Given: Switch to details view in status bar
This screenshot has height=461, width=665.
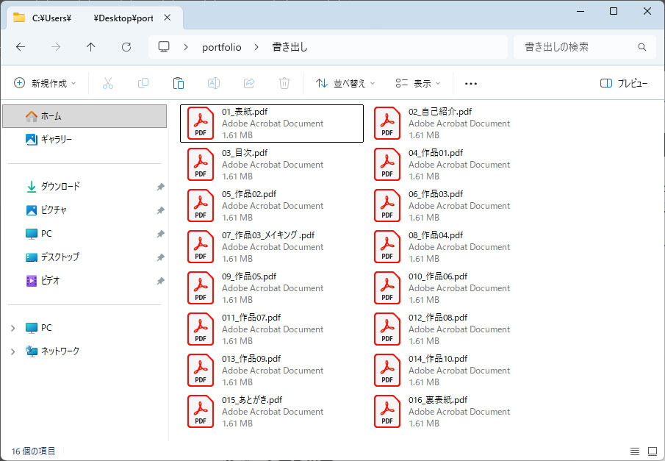Looking at the screenshot, I should pyautogui.click(x=635, y=450).
